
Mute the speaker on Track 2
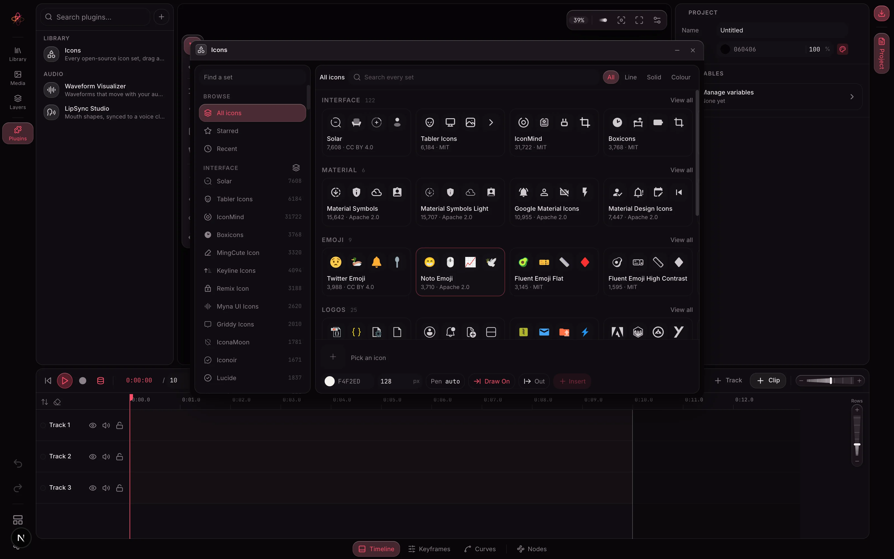(x=106, y=457)
